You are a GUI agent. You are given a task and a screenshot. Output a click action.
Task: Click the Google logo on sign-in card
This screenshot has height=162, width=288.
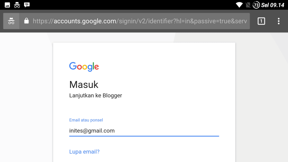coord(84,67)
